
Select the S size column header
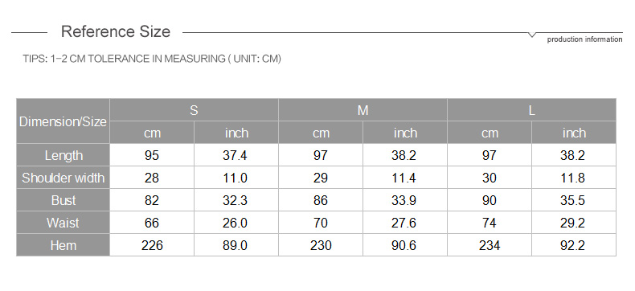click(194, 109)
